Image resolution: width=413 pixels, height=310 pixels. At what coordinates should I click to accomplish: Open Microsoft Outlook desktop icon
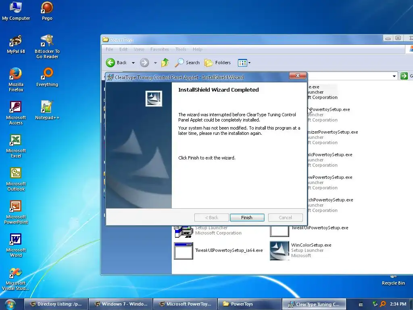[x=16, y=179]
